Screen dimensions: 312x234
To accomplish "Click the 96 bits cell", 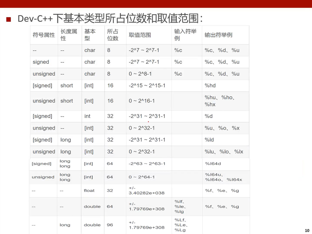I will (x=110, y=225).
